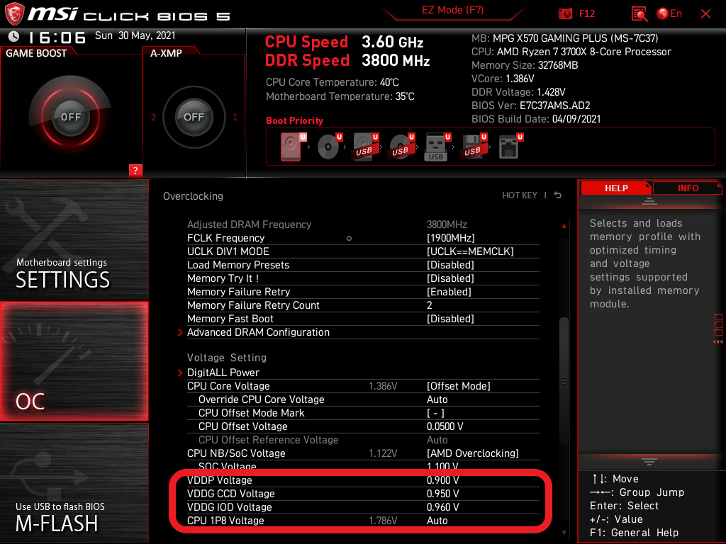Viewport: 726px width, 544px height.
Task: Open Motherboard settings SETTINGS panel
Action: pos(74,239)
